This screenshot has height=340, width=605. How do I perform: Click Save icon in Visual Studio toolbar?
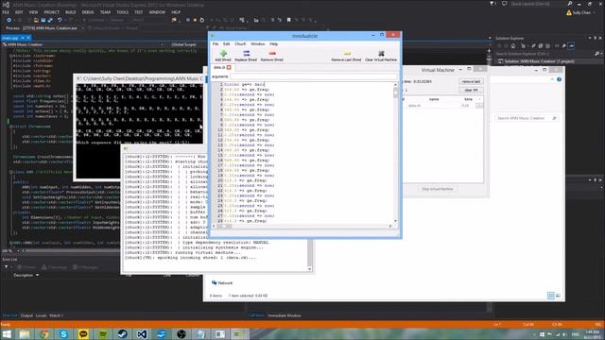coord(43,20)
